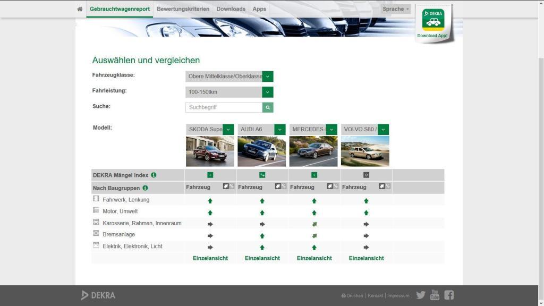Click the Fahrwerk, Lenkung category icon
This screenshot has width=544, height=306.
click(x=96, y=199)
